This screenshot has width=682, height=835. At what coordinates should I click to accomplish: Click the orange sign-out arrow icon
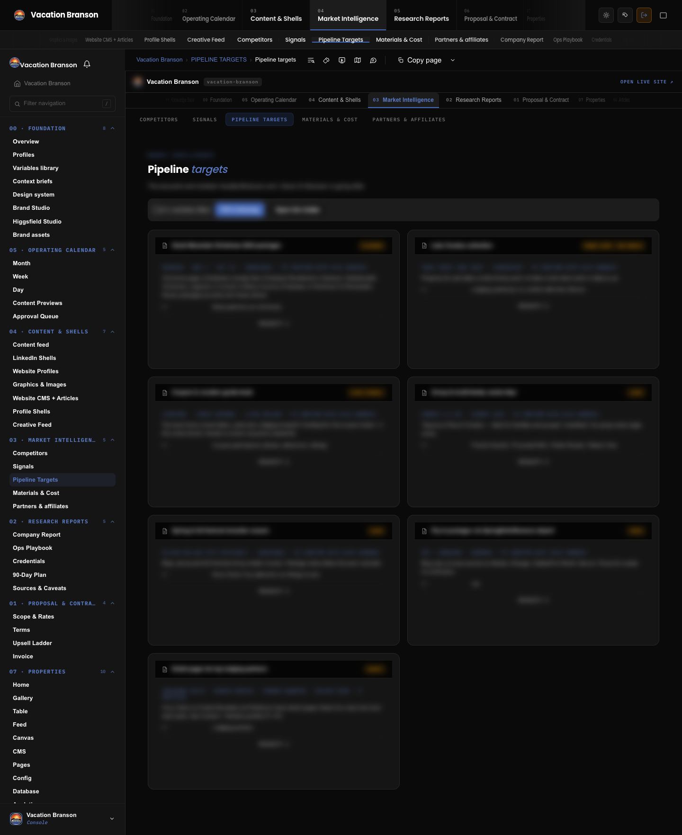[x=644, y=15]
